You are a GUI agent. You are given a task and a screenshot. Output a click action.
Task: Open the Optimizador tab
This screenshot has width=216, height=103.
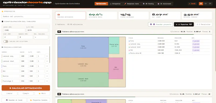tap(101, 4)
